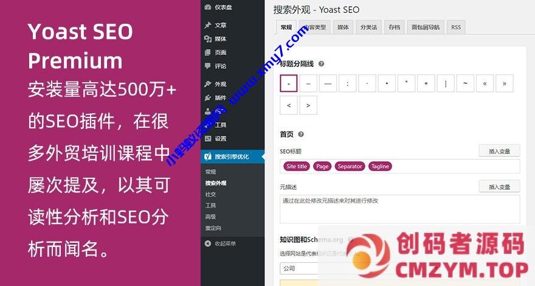Screen dimensions: 535x286
Task: Click the 文章 pushpin icon
Action: click(208, 26)
